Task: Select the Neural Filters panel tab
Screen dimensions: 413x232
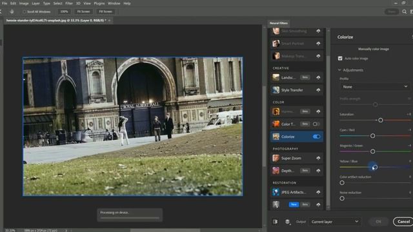Action: (278, 23)
